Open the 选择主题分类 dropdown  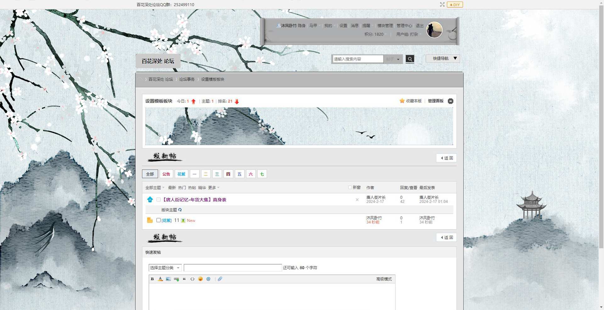tap(165, 268)
